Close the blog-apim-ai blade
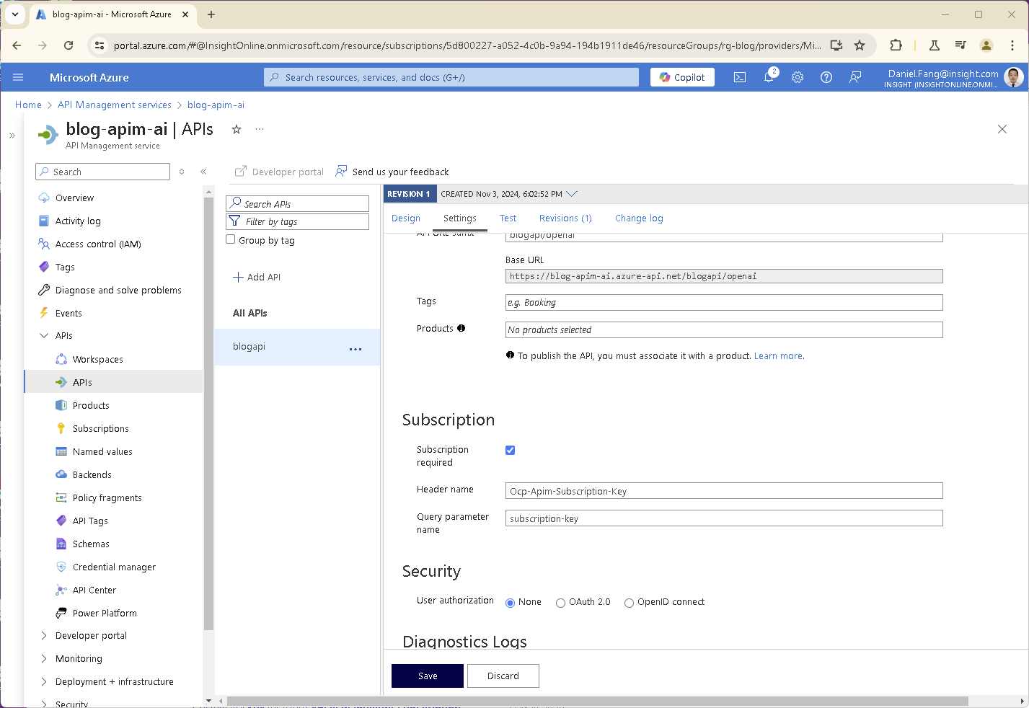1029x708 pixels. [x=1002, y=129]
